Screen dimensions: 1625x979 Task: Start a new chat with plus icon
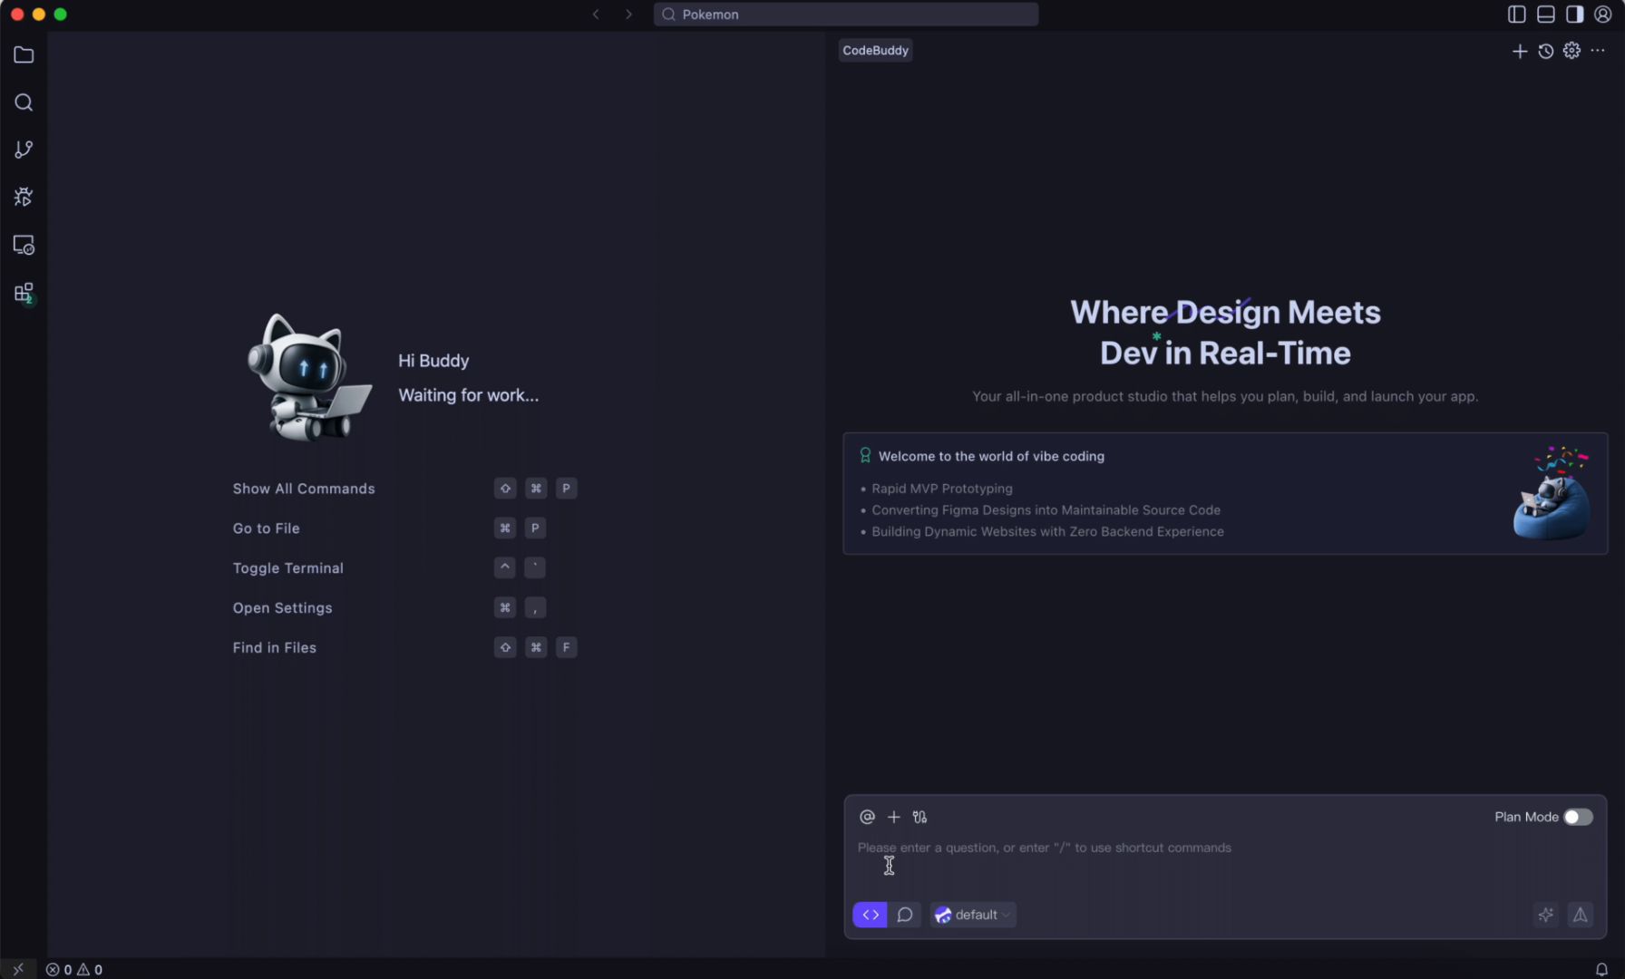(1520, 52)
